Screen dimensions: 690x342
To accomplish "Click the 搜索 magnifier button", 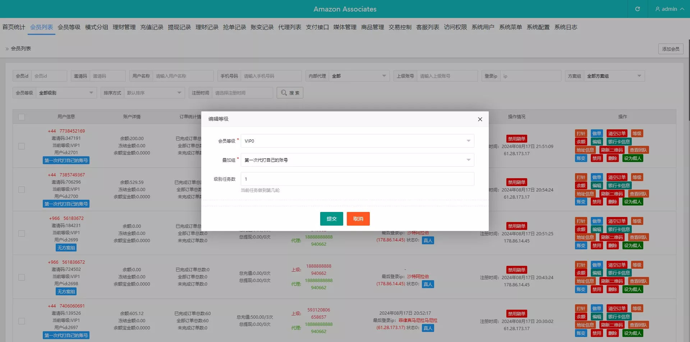I will tap(290, 93).
